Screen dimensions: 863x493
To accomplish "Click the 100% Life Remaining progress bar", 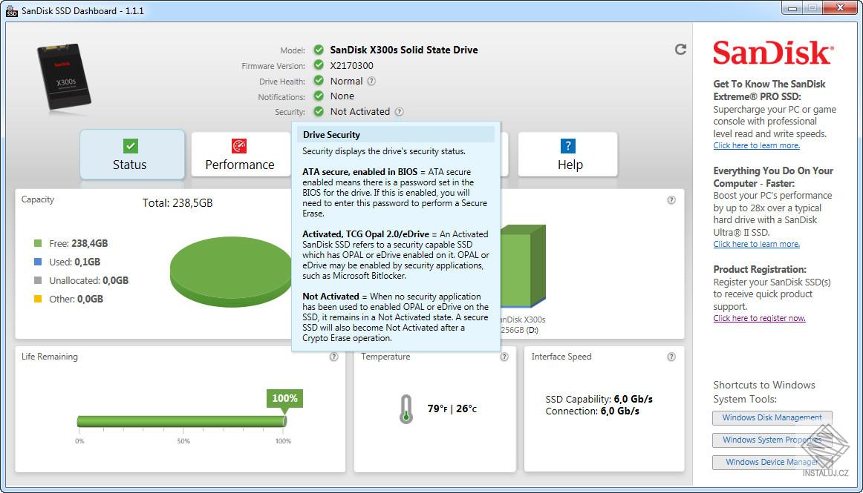I will point(180,420).
